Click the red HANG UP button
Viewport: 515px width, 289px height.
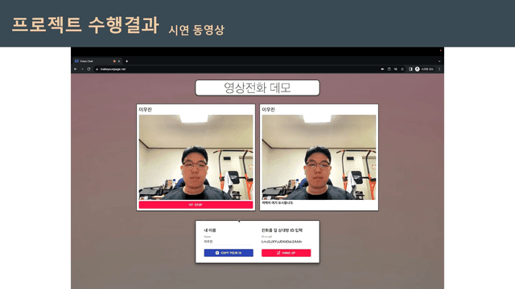[x=286, y=253]
